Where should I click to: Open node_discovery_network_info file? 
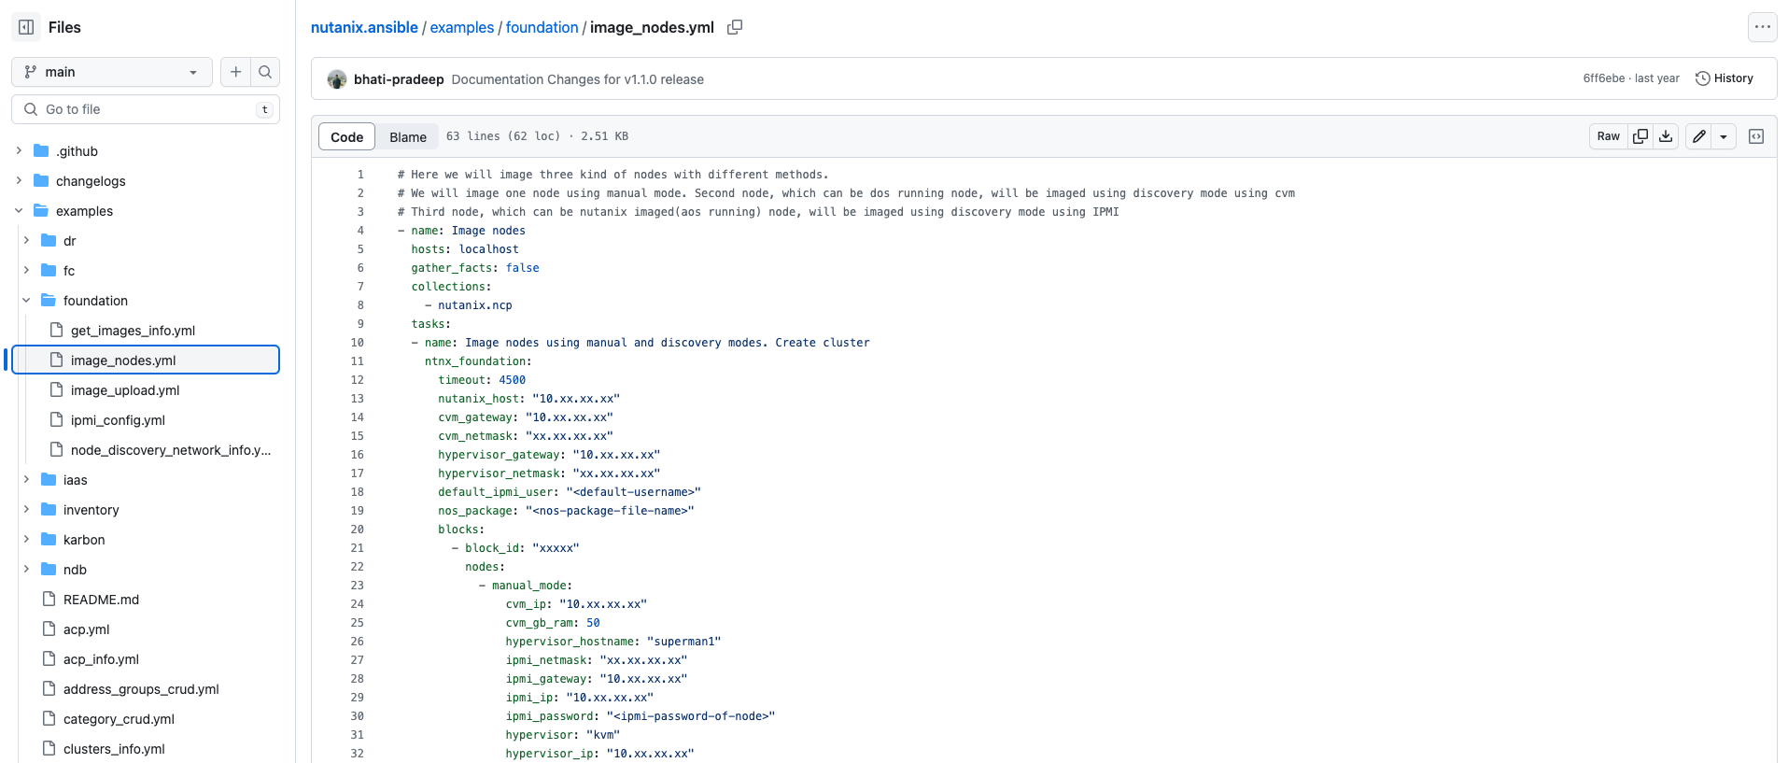[x=171, y=450]
